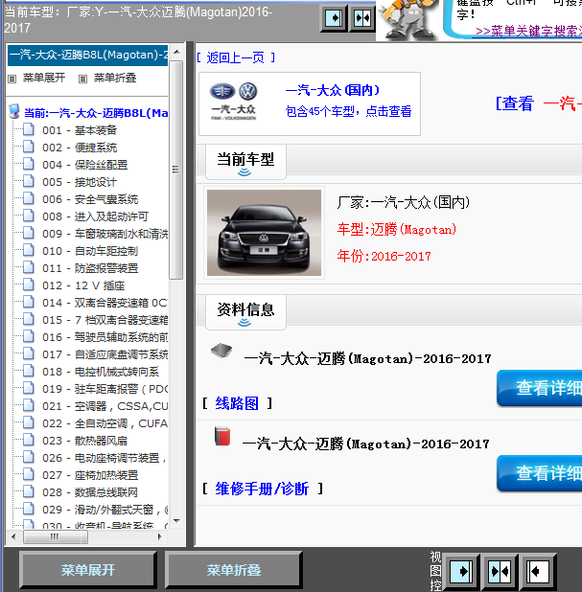Click the bottom center-collapse arrows icon
The image size is (582, 592).
pos(500,571)
